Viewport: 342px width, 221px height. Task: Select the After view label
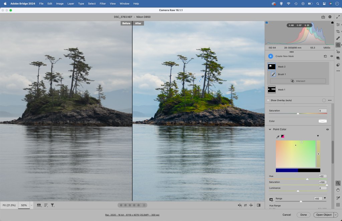(x=138, y=23)
